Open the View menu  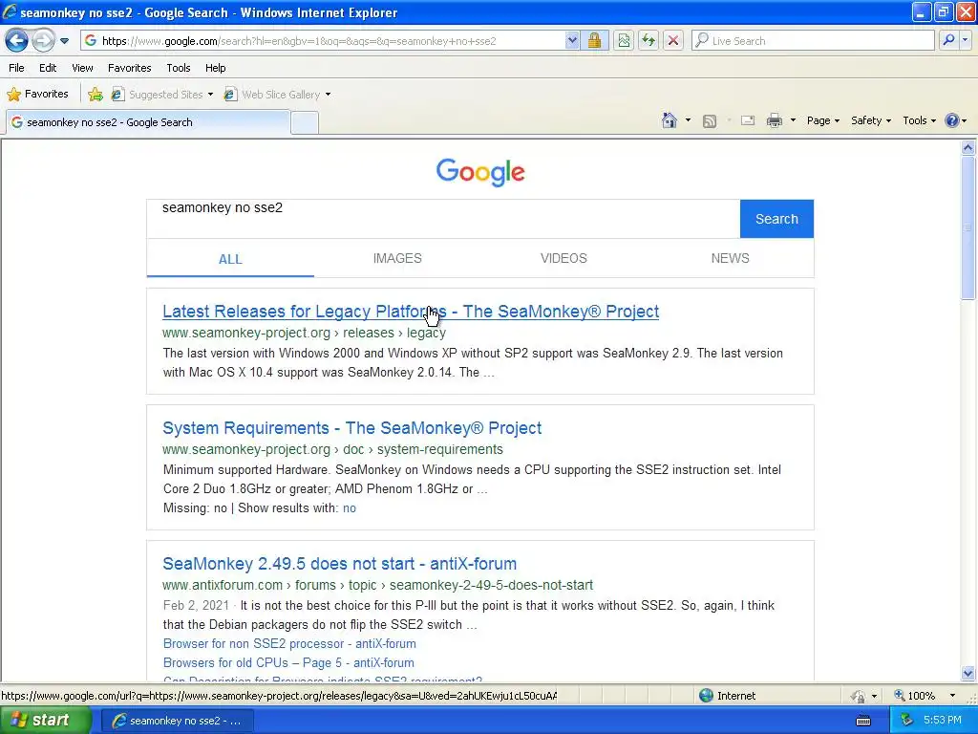point(82,68)
